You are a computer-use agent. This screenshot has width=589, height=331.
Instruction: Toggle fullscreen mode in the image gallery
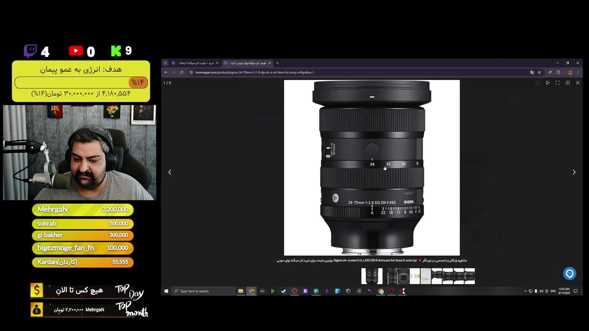coord(558,83)
